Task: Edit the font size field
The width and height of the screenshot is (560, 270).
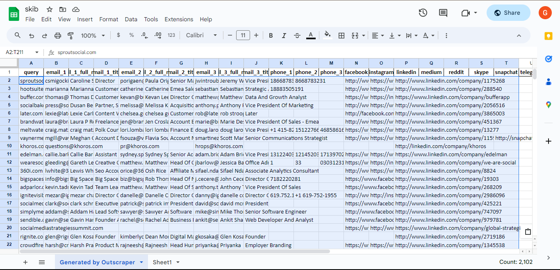Action: (243, 36)
